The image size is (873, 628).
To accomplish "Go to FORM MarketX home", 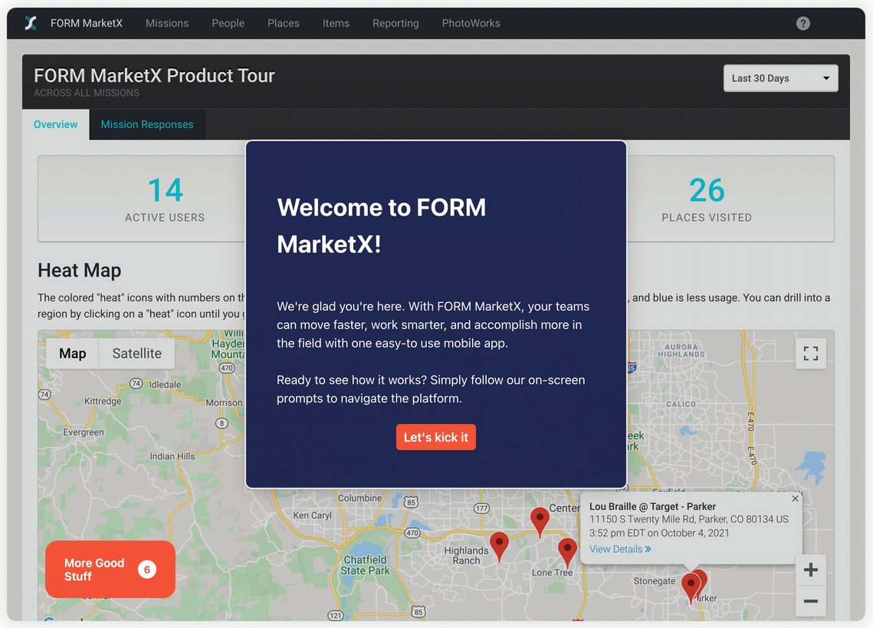I will pyautogui.click(x=87, y=24).
